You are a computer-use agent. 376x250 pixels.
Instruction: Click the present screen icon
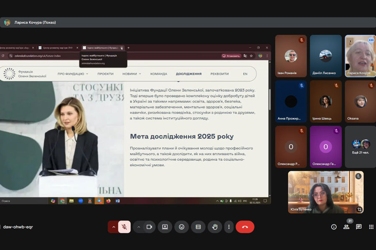165,227
